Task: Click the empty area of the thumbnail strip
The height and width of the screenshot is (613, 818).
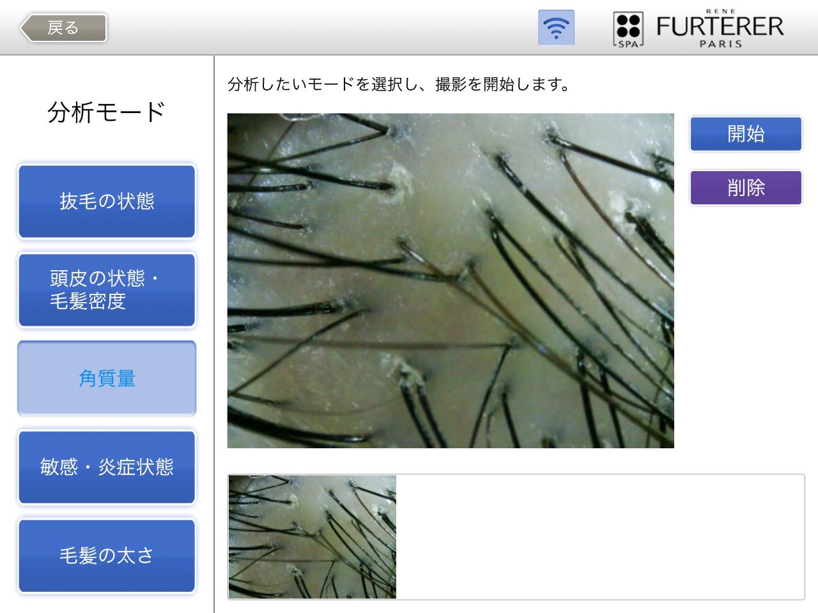Action: (x=599, y=536)
